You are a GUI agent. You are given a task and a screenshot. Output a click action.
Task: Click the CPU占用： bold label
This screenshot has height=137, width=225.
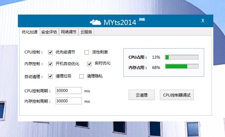pos(138,57)
